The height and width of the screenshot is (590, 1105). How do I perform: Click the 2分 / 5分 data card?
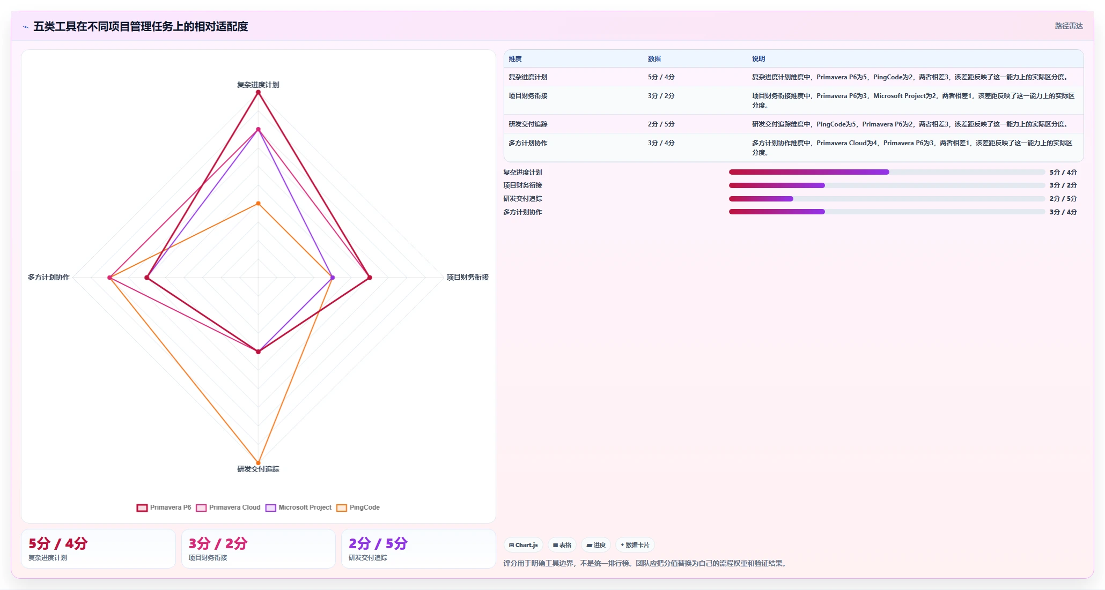[418, 549]
